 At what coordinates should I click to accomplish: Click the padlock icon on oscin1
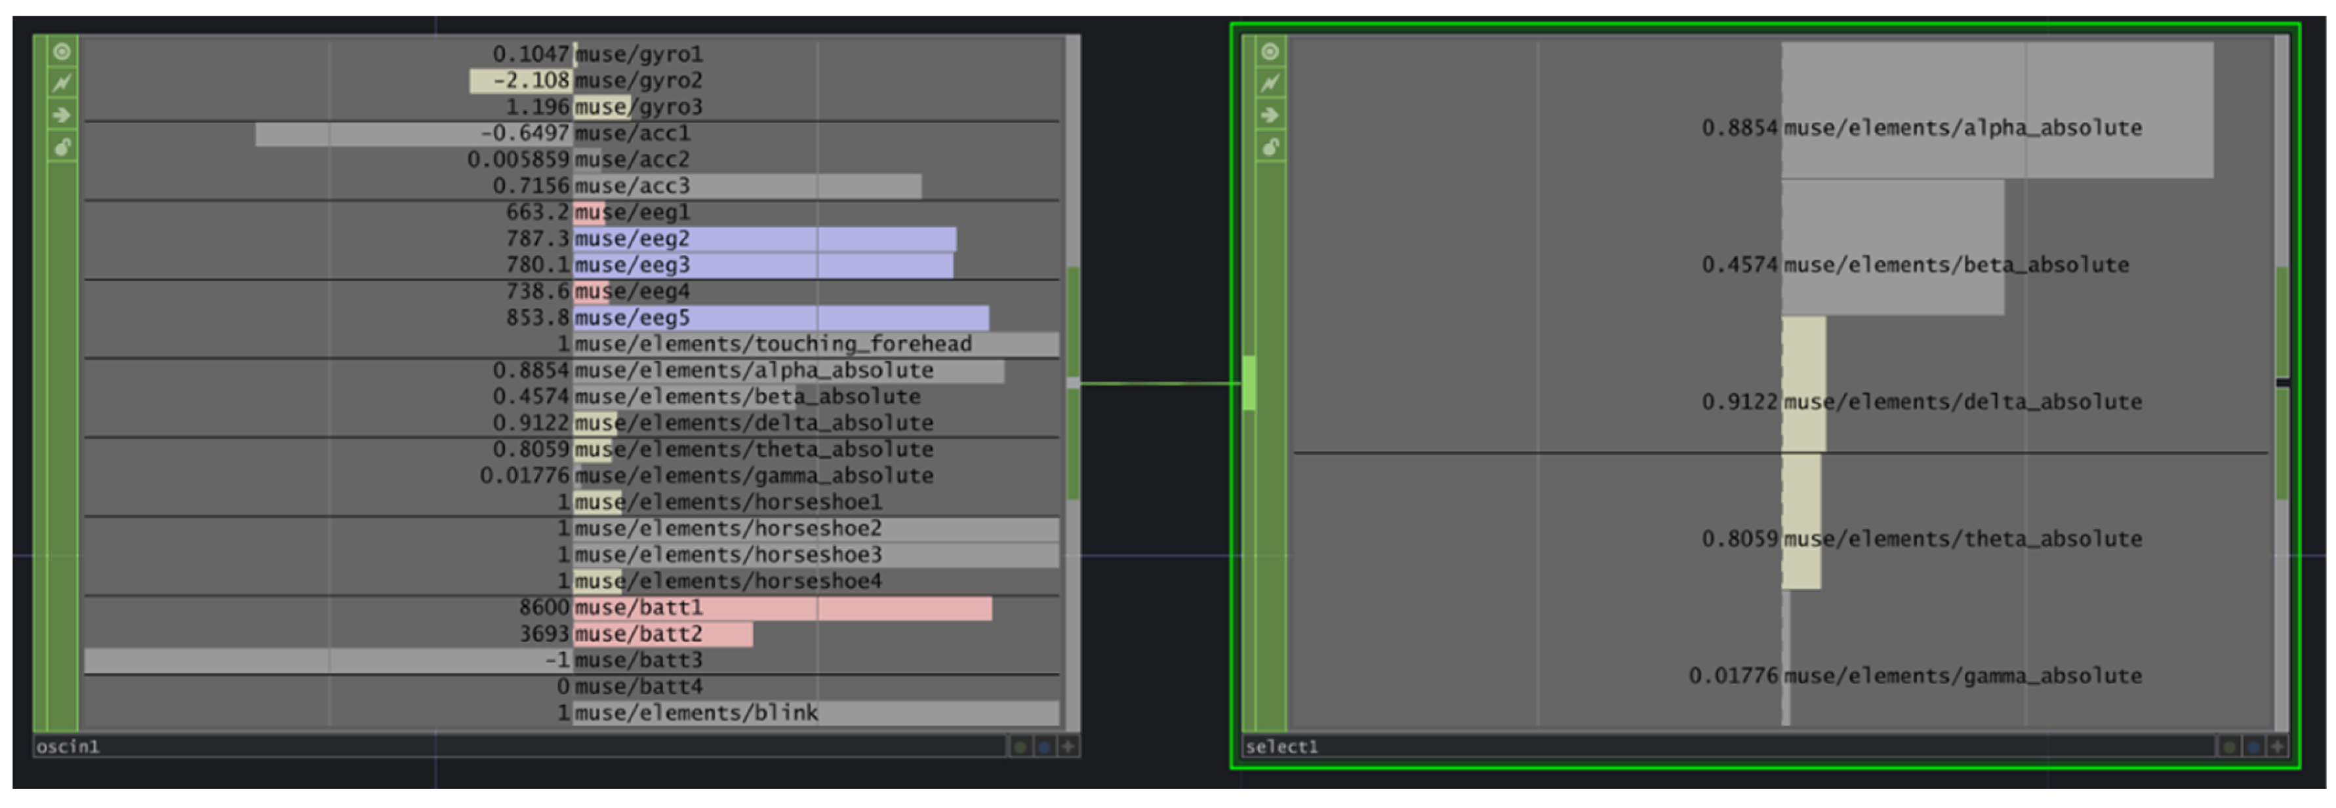click(62, 147)
